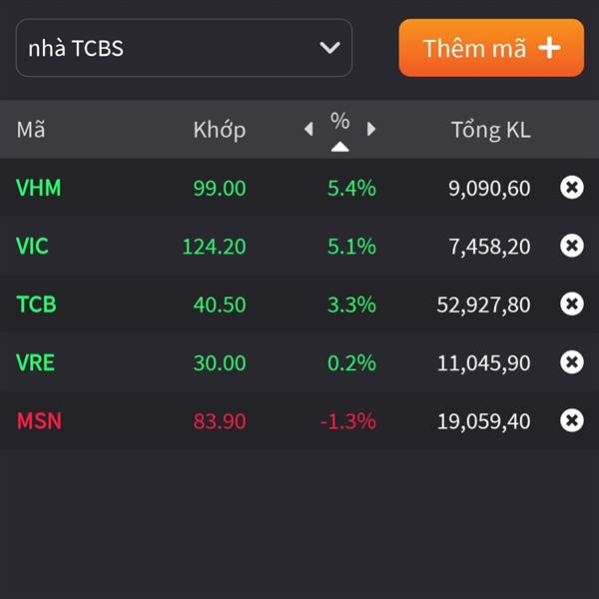599x599 pixels.
Task: Delete the MSN stock row
Action: [571, 420]
